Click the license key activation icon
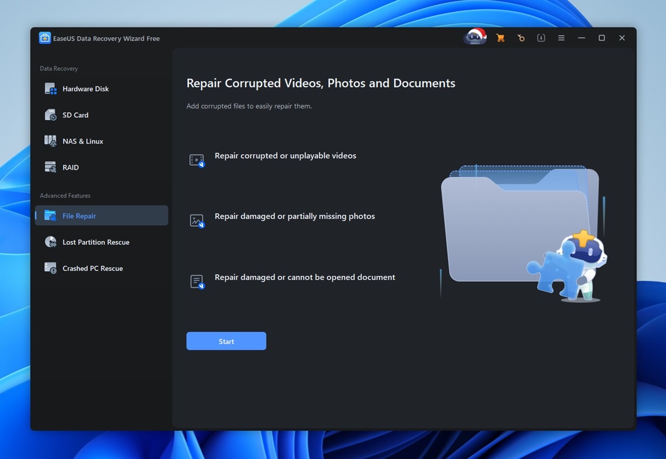This screenshot has height=459, width=666. 521,38
